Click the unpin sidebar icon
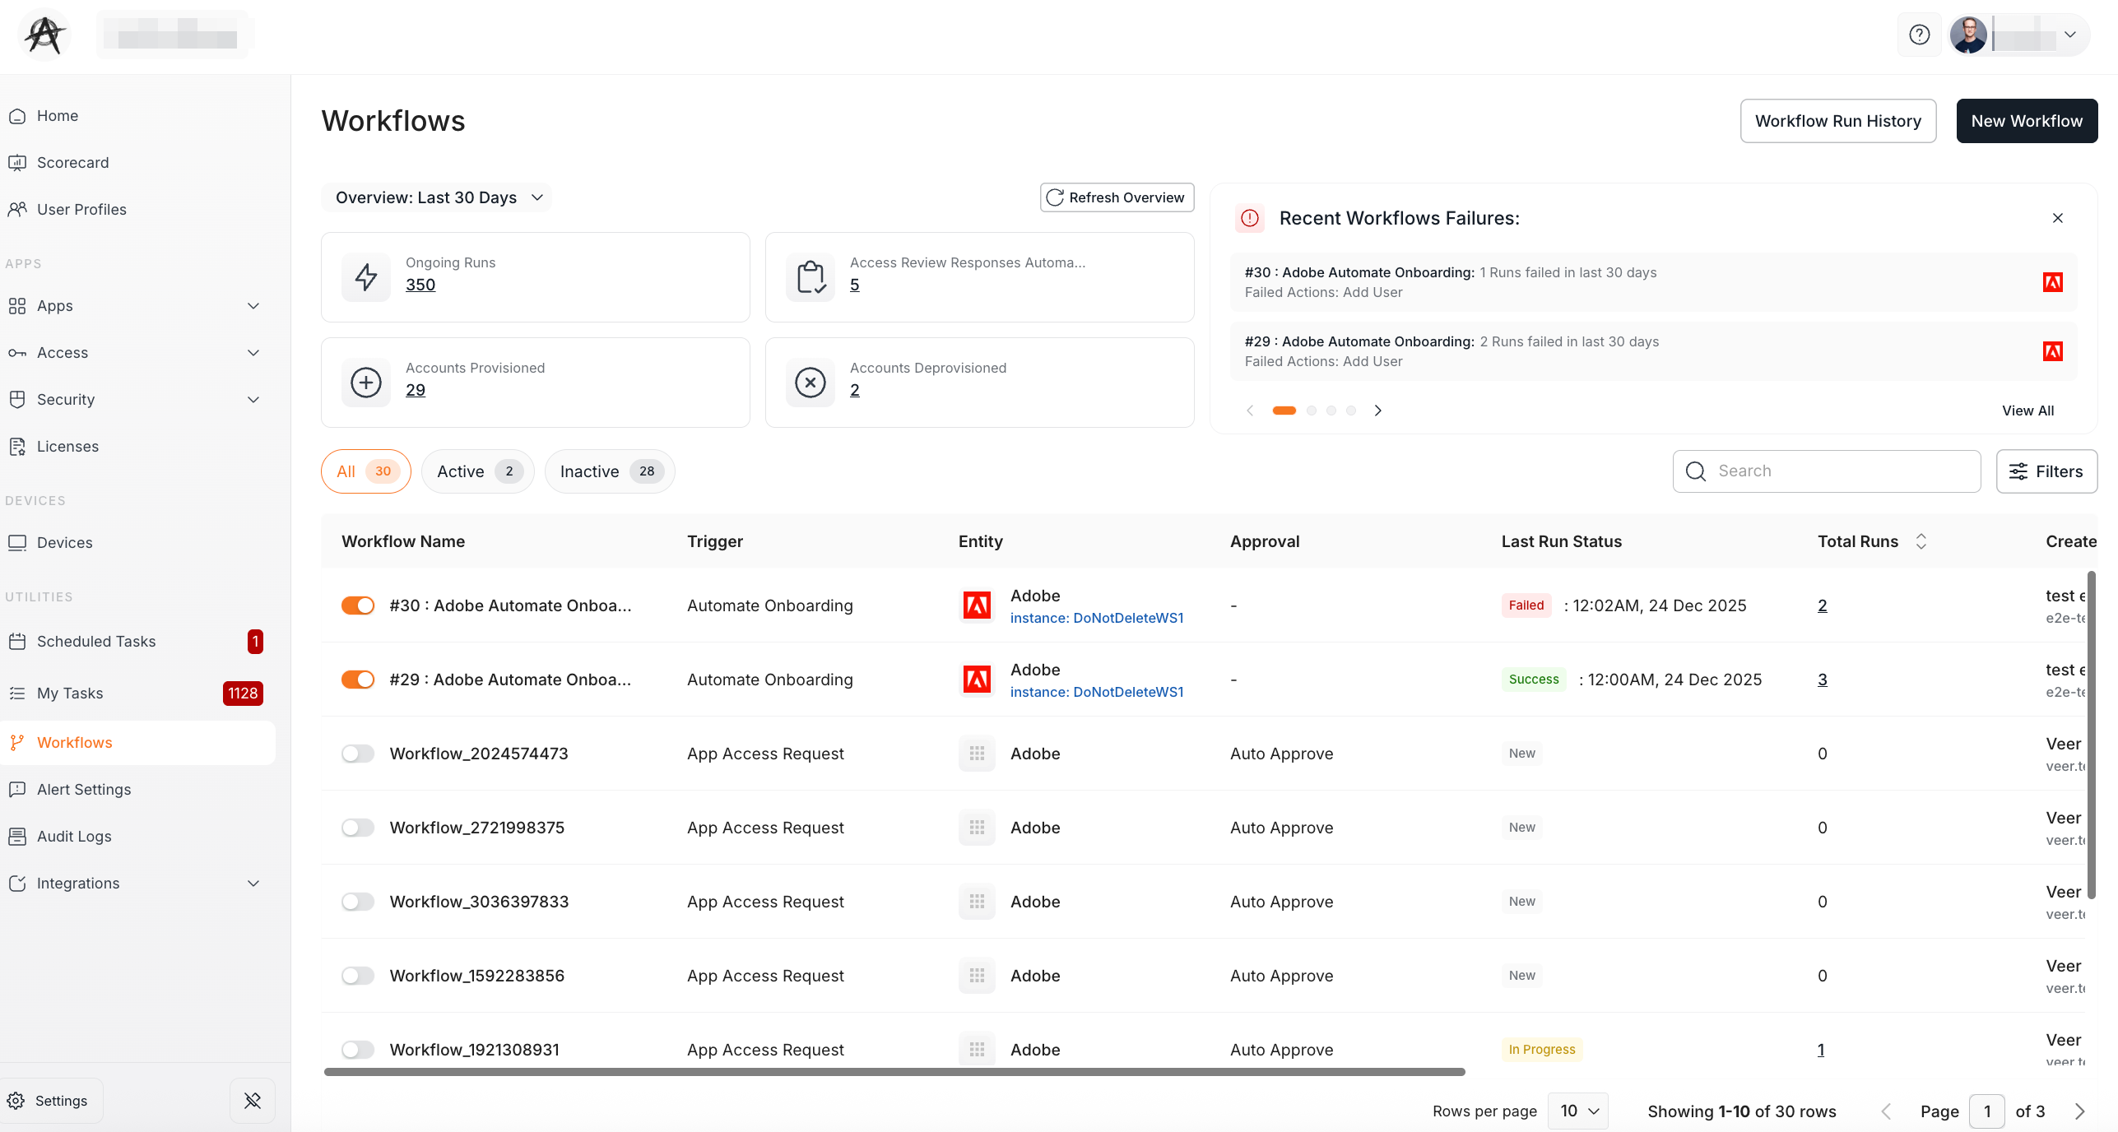2118x1132 pixels. 253,1101
